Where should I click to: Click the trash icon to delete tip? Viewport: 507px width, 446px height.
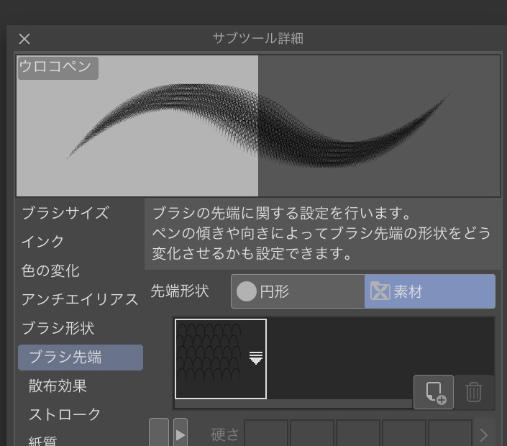[x=474, y=392]
